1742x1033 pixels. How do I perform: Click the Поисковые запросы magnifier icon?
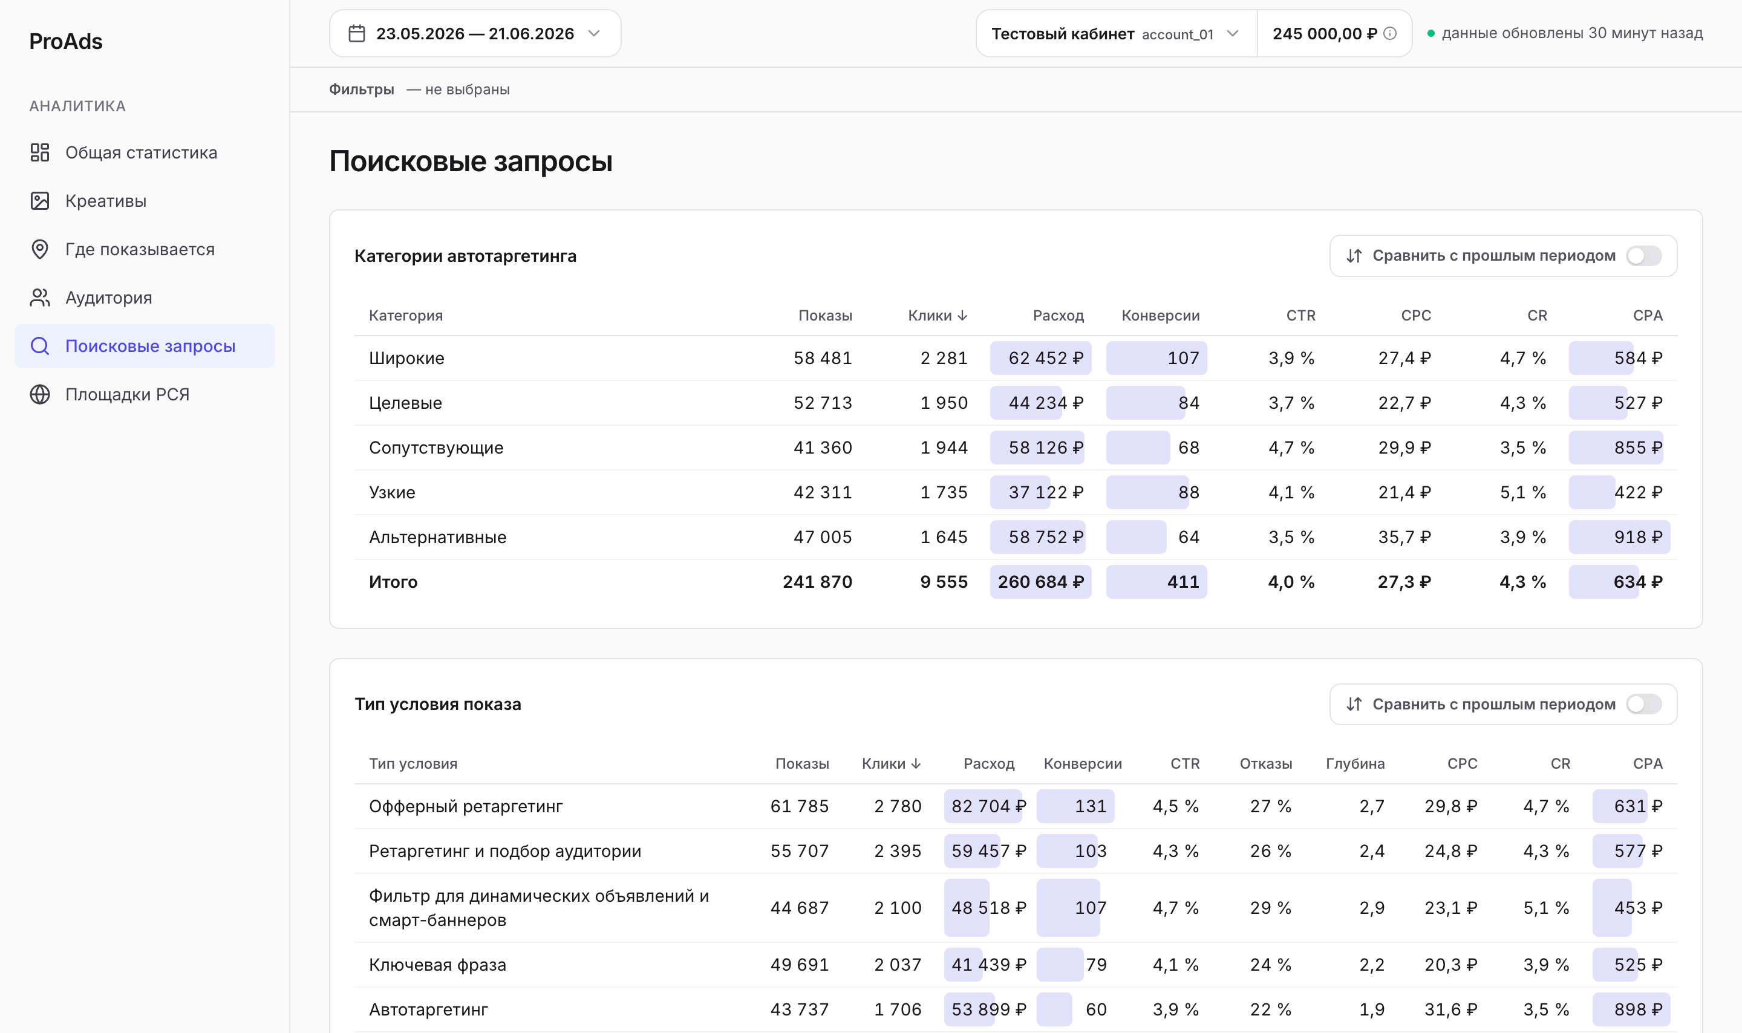40,346
